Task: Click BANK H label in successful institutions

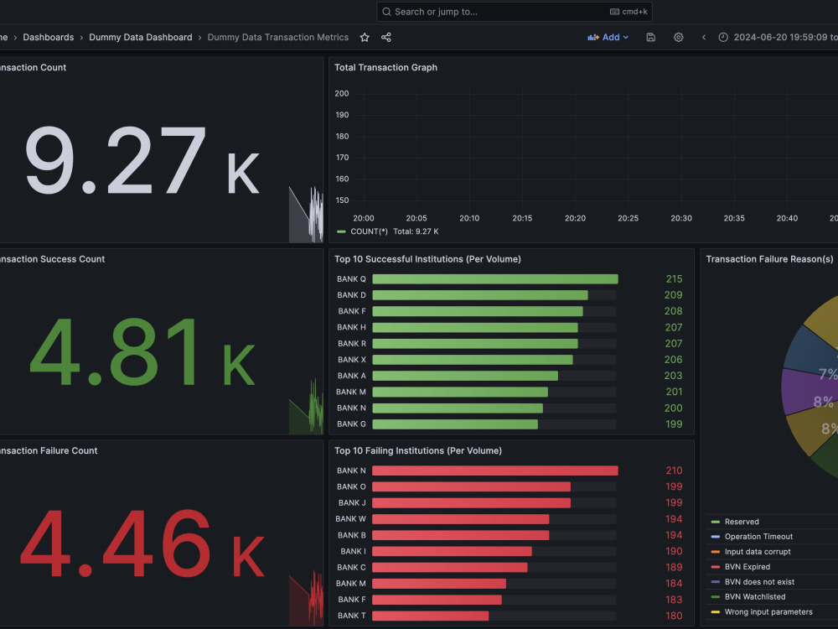Action: [x=352, y=327]
